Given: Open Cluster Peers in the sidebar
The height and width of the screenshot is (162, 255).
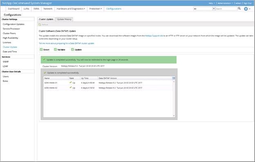Looking at the screenshot, I should tap(9, 33).
